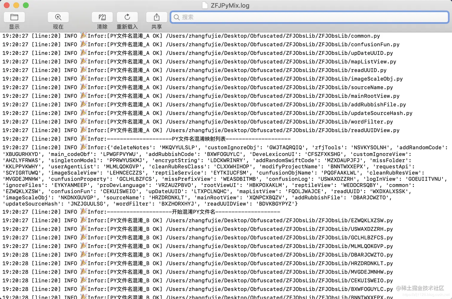Select the log line ending in imageScaleObj.py
The height and width of the screenshot is (299, 452).
[x=202, y=79]
